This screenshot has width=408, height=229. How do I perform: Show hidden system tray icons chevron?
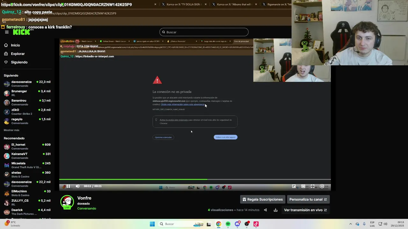351,224
